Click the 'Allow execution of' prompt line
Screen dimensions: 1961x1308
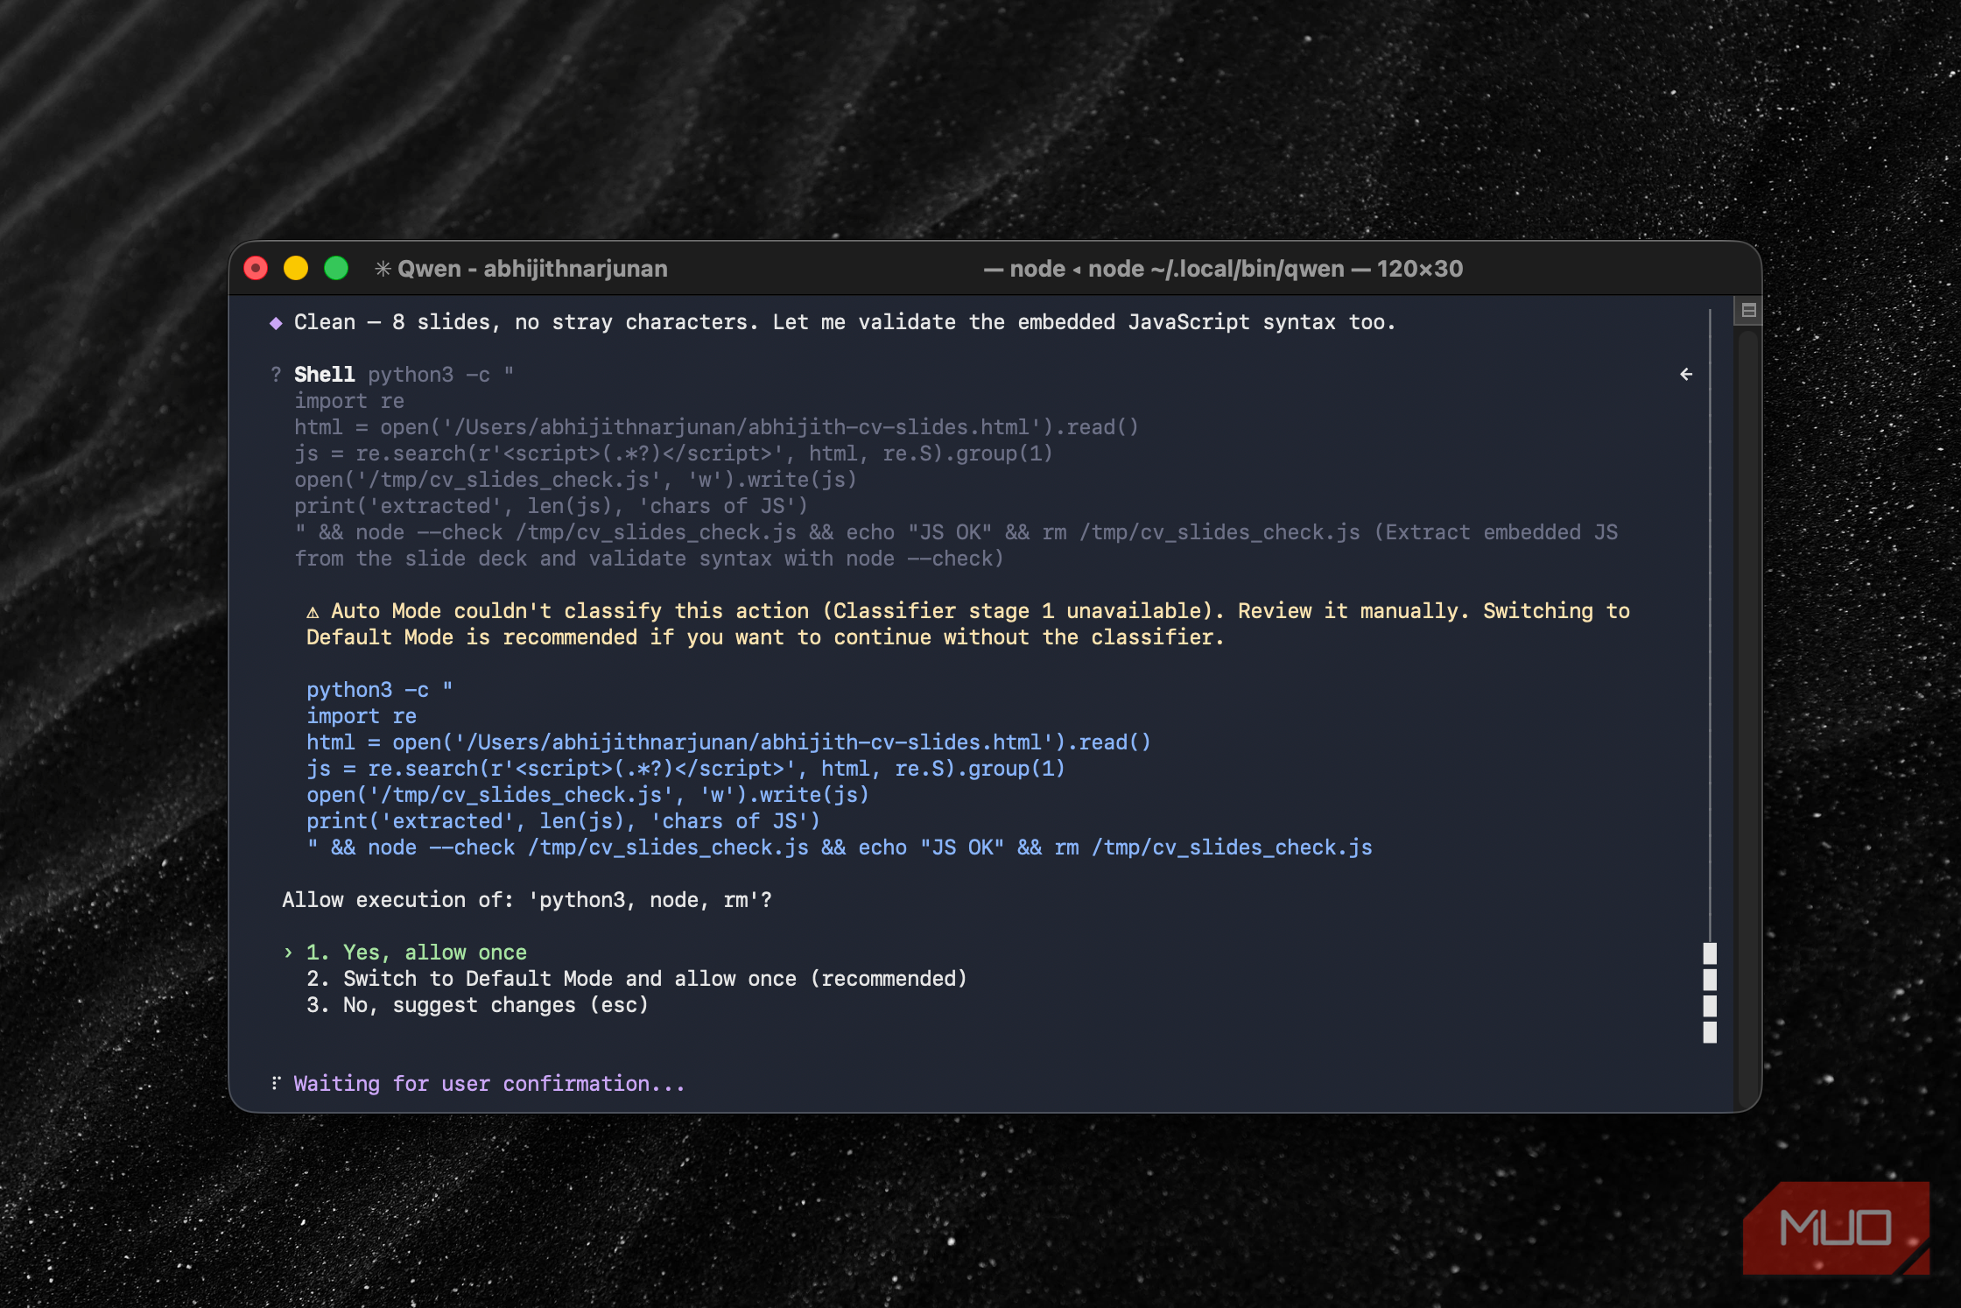click(527, 900)
